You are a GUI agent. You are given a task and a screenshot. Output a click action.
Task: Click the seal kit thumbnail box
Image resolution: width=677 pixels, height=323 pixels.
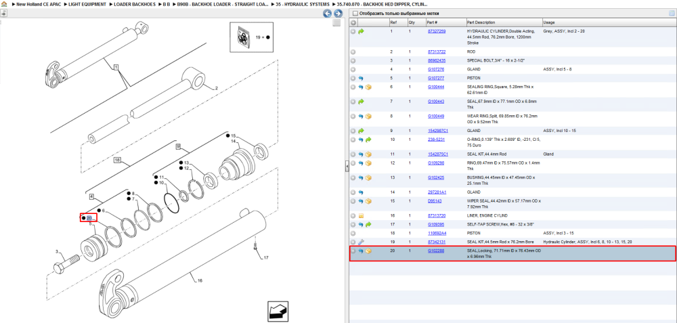[x=252, y=37]
